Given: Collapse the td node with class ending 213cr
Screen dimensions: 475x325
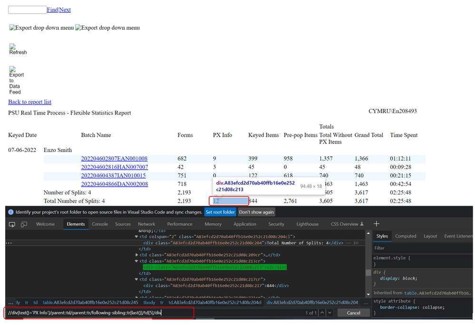Looking at the screenshot, I should pyautogui.click(x=137, y=261).
